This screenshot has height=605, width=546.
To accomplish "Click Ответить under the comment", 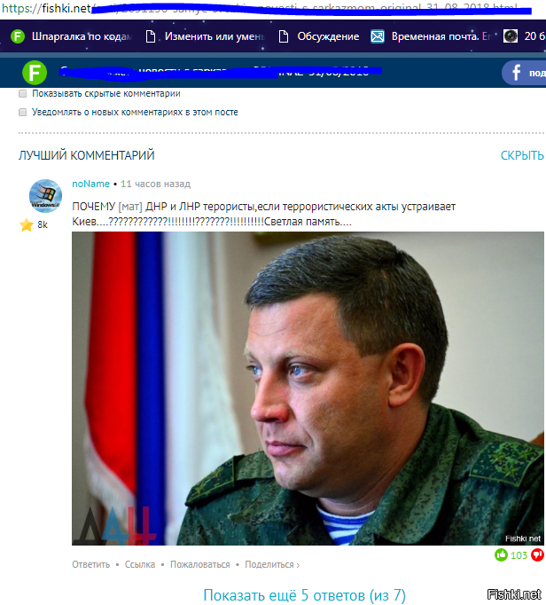I will pos(91,565).
